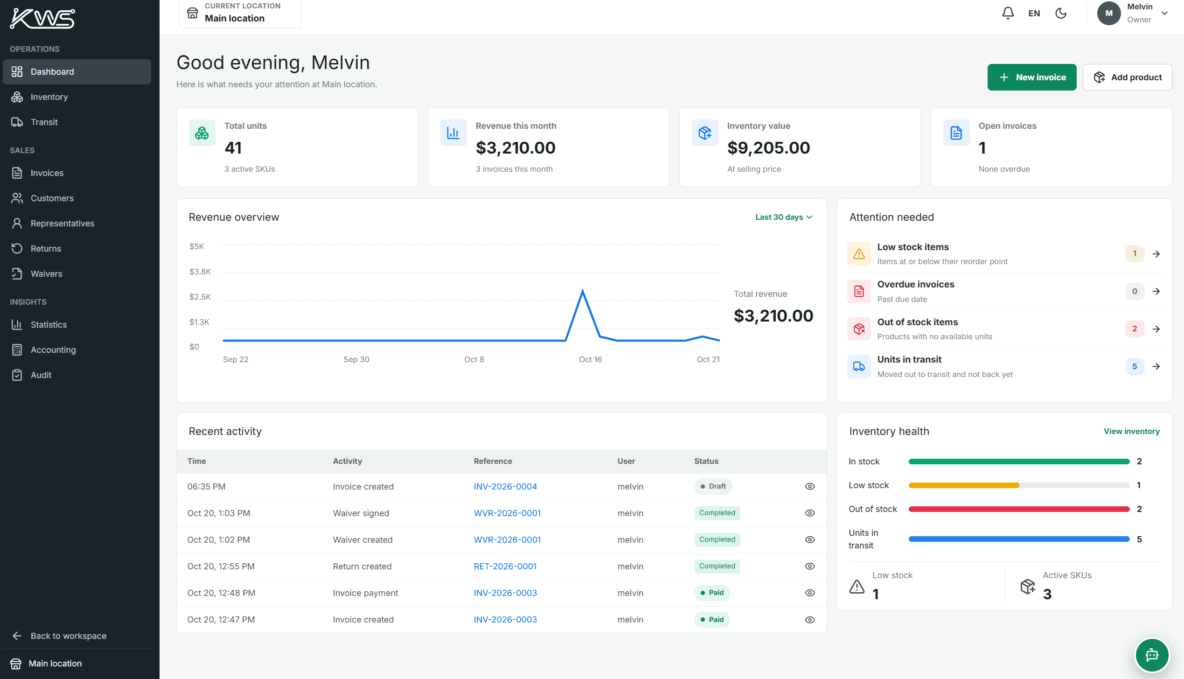This screenshot has height=679, width=1184.
Task: Open Units in transit arrow
Action: (x=1156, y=366)
